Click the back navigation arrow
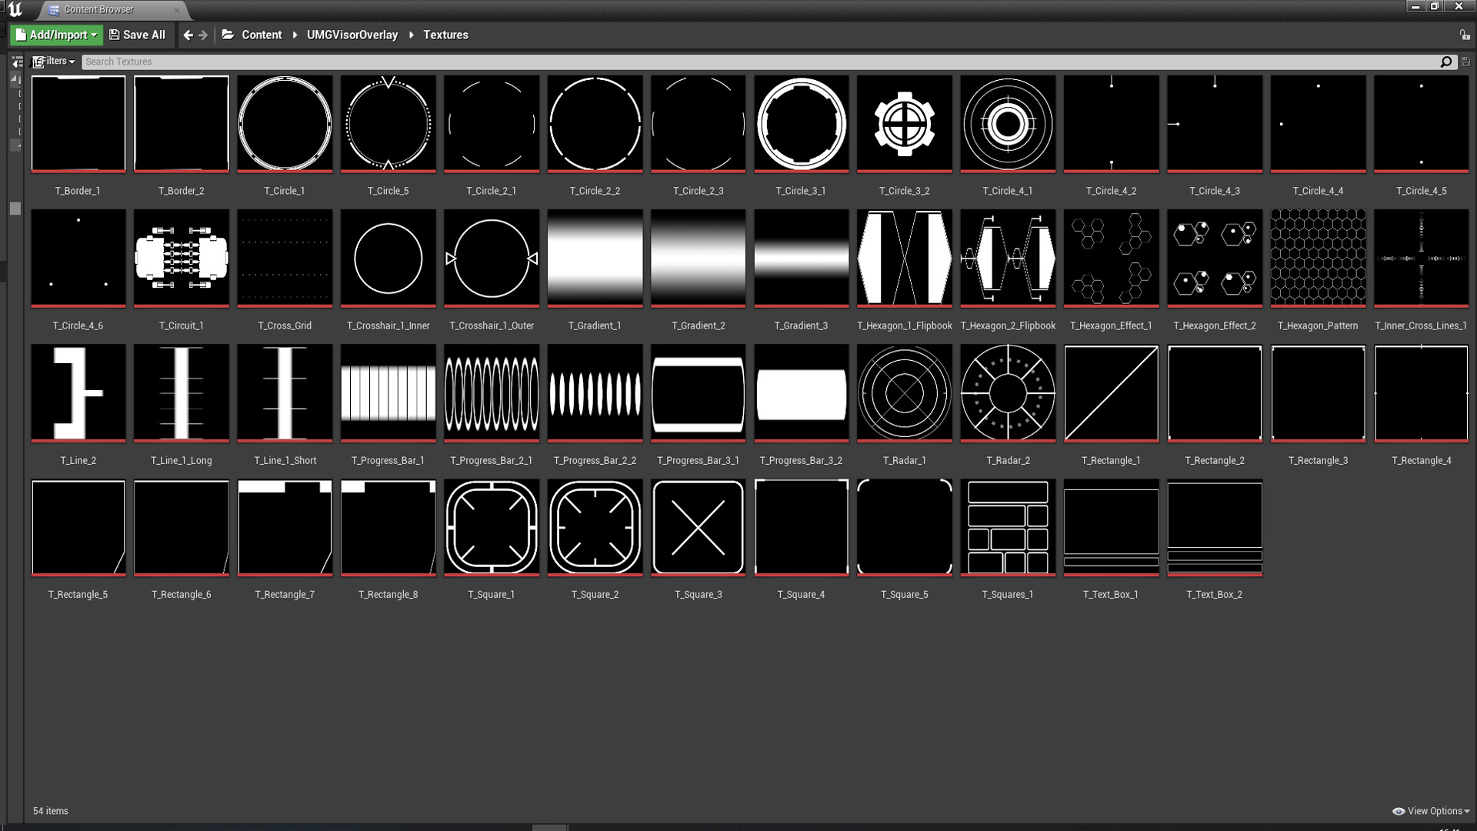 point(187,35)
